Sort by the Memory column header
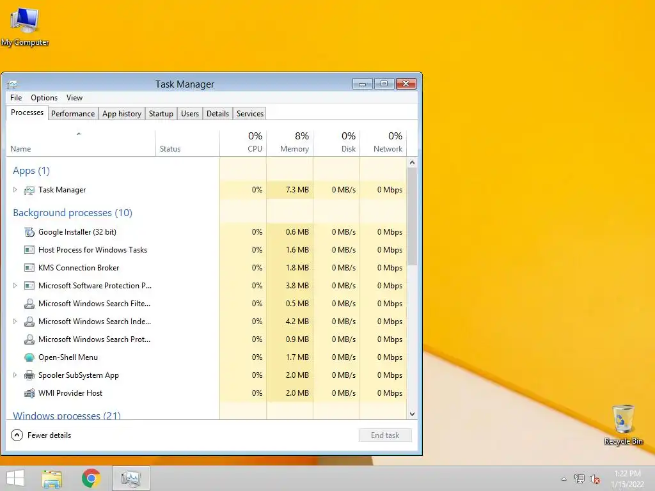655x491 pixels. pyautogui.click(x=290, y=143)
